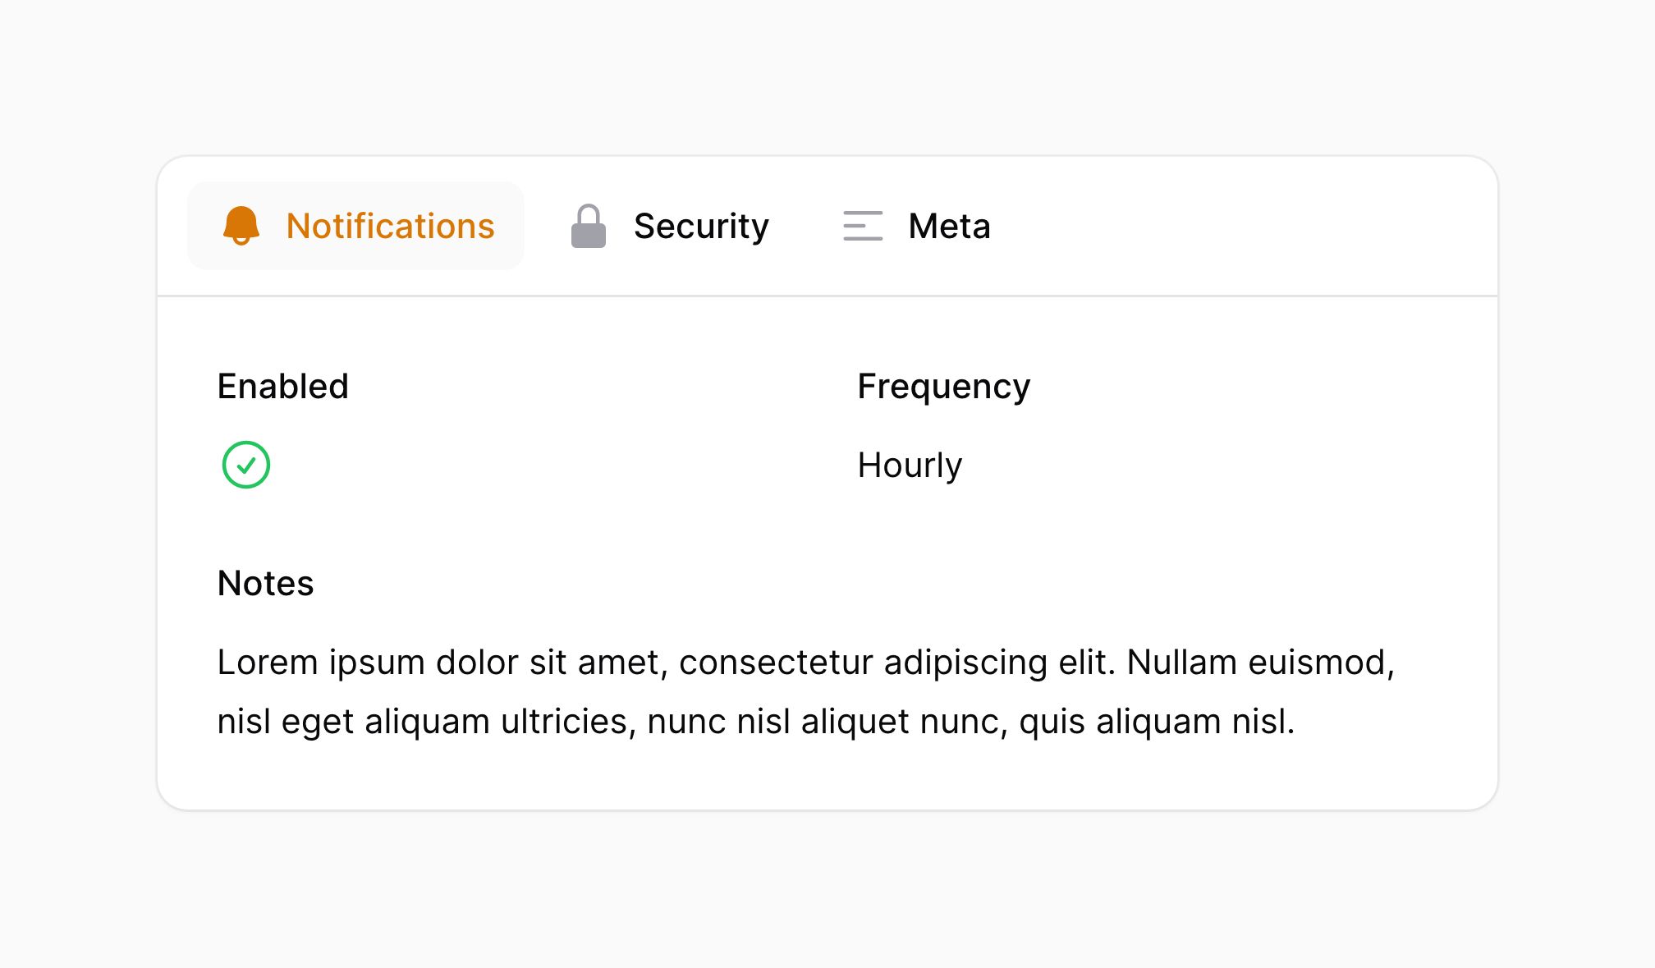The height and width of the screenshot is (968, 1655).
Task: Select the Hourly frequency value
Action: tap(910, 466)
